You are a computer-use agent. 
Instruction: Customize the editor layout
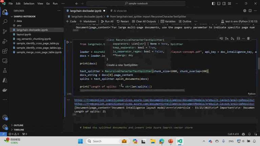click(x=230, y=3)
